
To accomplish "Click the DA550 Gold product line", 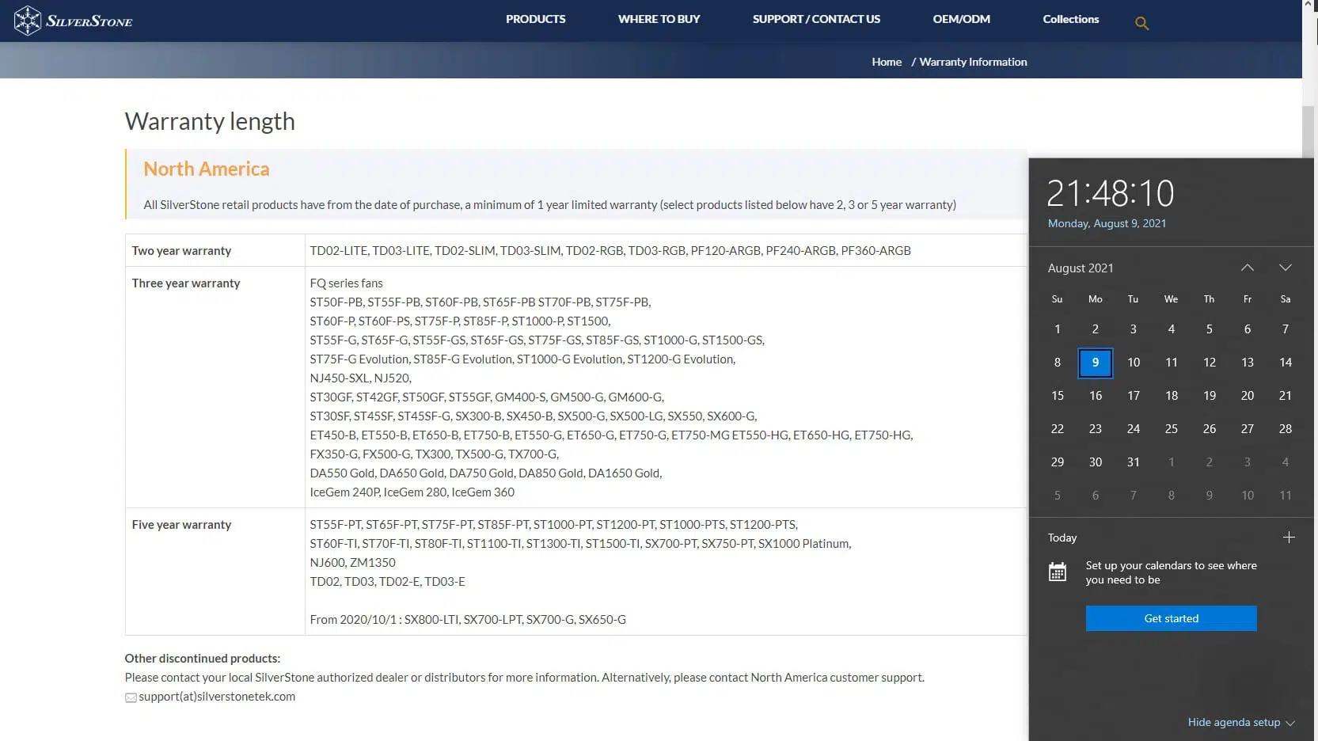I will click(486, 473).
